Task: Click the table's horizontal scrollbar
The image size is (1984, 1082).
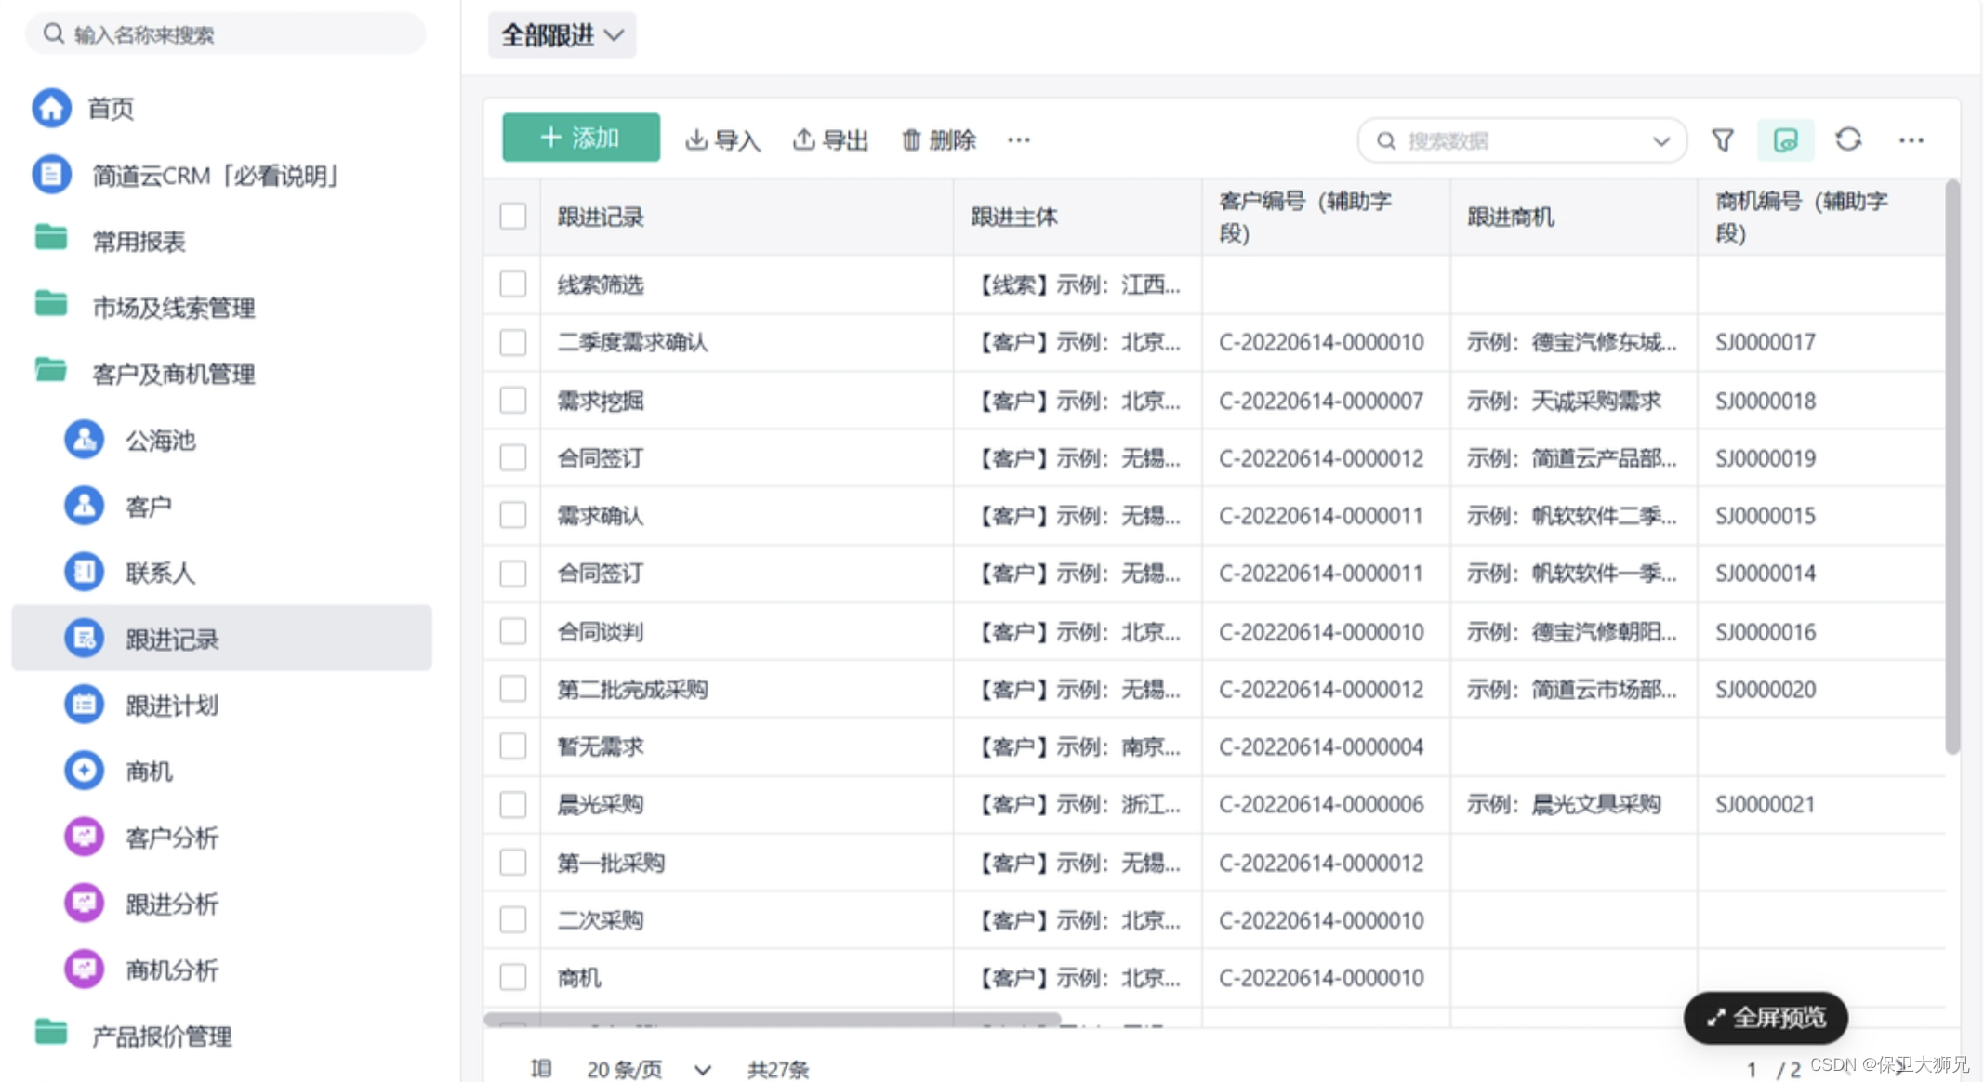Action: [772, 1020]
